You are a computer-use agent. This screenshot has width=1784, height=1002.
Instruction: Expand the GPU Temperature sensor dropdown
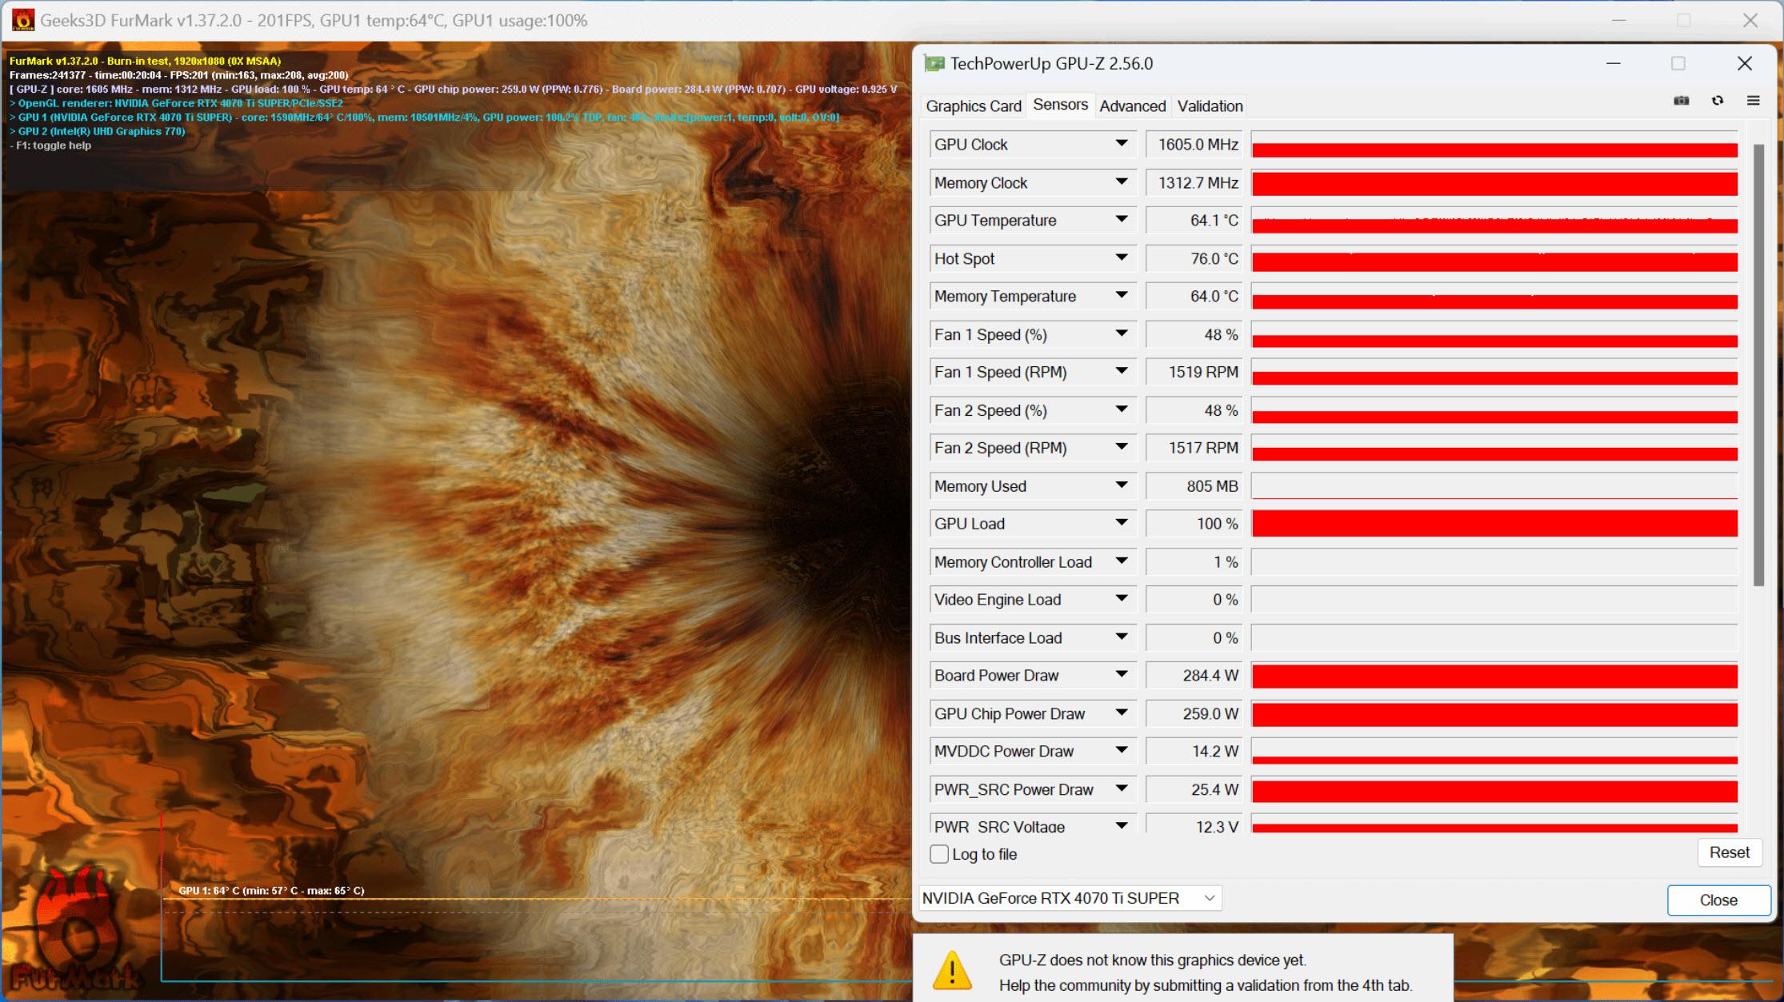click(1121, 219)
